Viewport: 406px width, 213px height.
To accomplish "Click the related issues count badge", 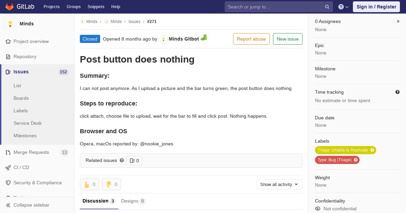I will [x=134, y=161].
